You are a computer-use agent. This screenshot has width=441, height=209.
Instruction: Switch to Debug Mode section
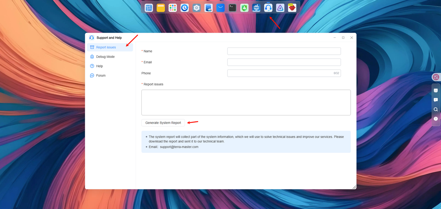click(110, 56)
